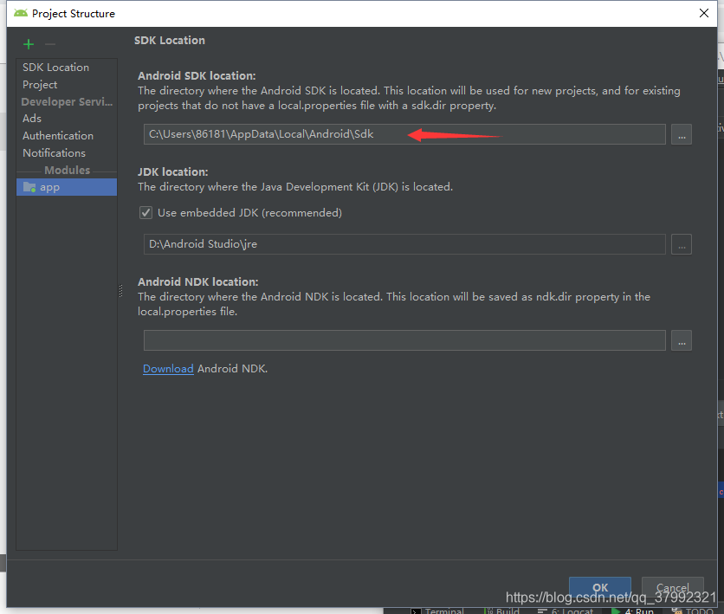
Task: Dismiss dialog with Cancel button
Action: coord(672,587)
